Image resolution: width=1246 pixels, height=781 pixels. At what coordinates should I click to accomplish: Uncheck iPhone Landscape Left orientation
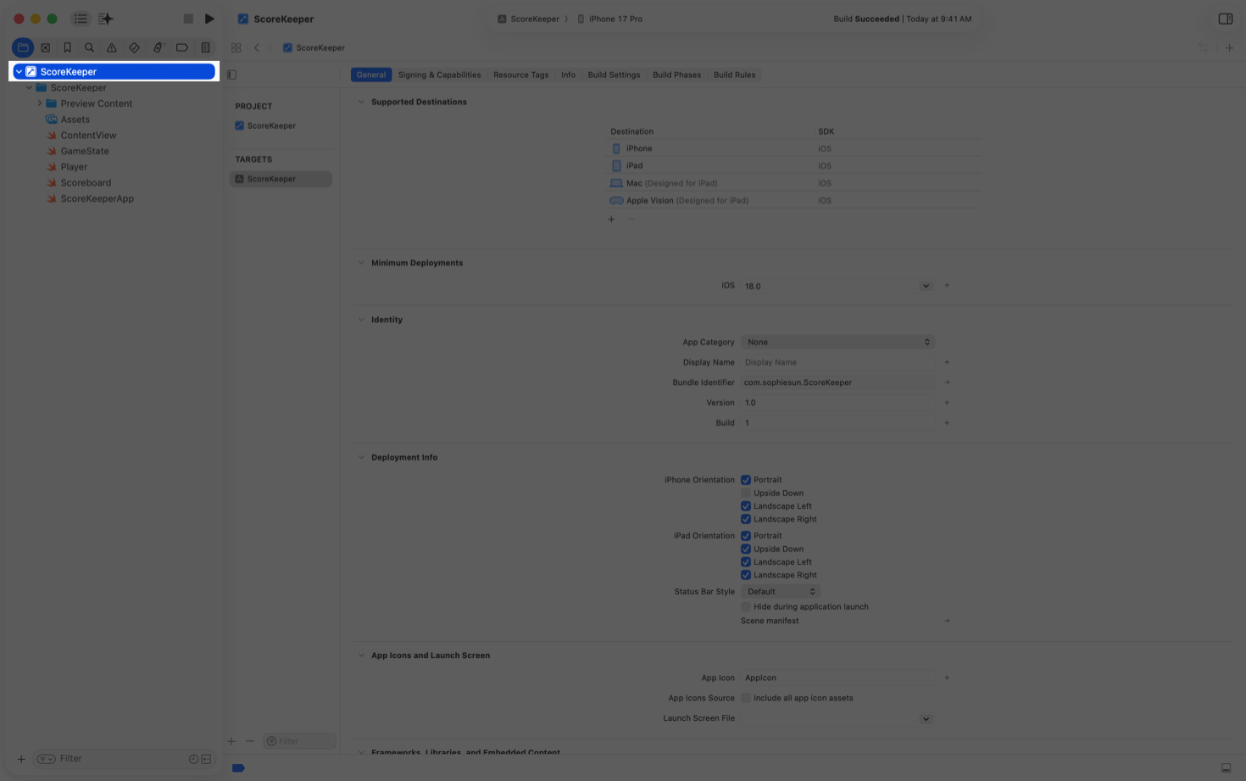point(746,506)
